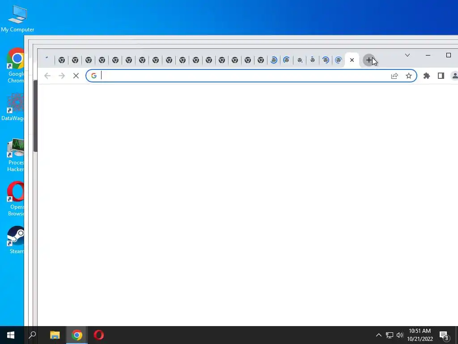Launch Opera from the taskbar
Screen dimensions: 458x344
click(x=99, y=335)
